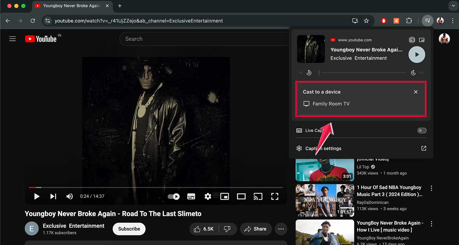Click the cast icon in the media popup
The height and width of the screenshot is (245, 459).
point(412,40)
